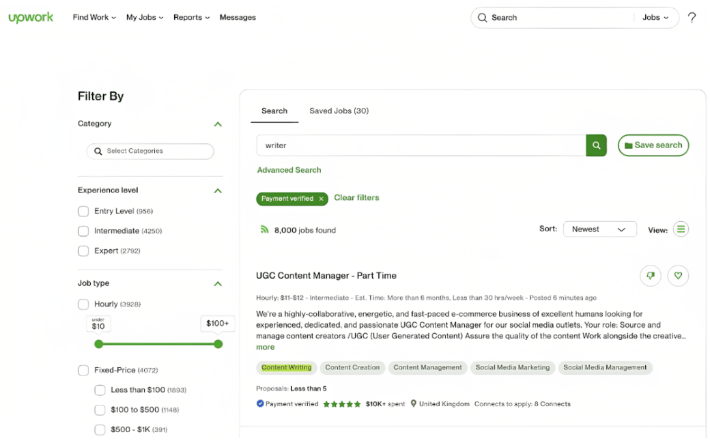Check the Entry Level experience checkbox
This screenshot has height=441, width=710.
click(x=83, y=211)
